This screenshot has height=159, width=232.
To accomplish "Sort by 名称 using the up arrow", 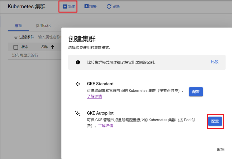I will pyautogui.click(x=52, y=47).
